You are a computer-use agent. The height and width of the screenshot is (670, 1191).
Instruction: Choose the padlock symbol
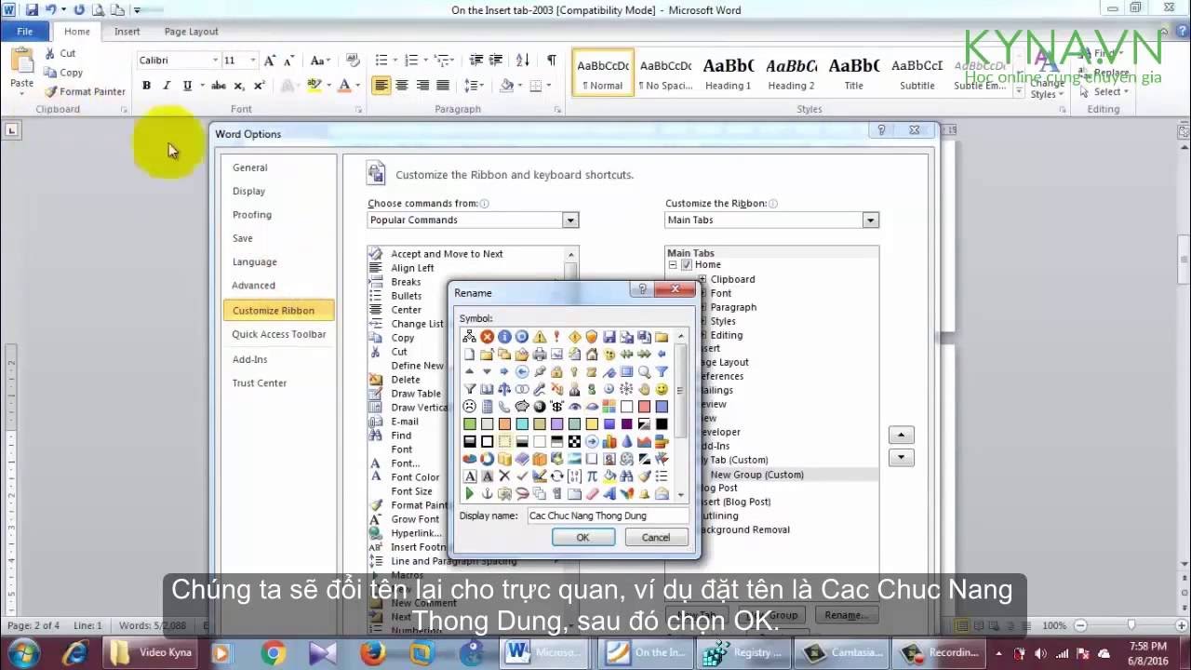pyautogui.click(x=556, y=371)
